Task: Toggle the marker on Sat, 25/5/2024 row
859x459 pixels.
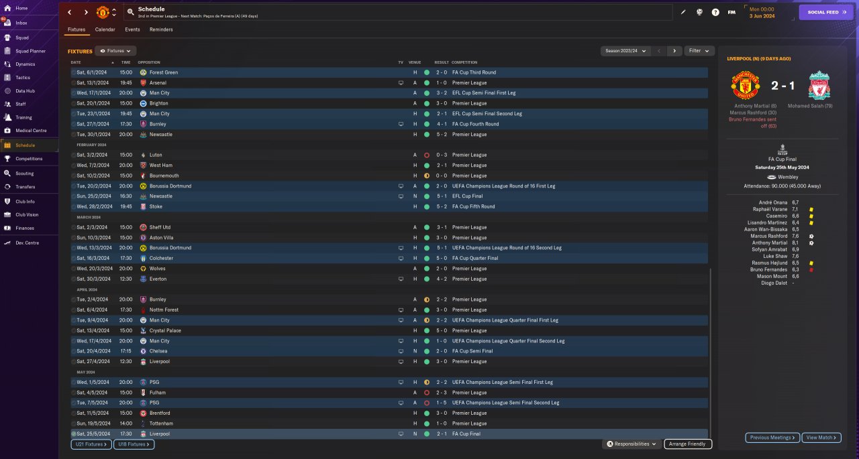Action: click(x=74, y=434)
